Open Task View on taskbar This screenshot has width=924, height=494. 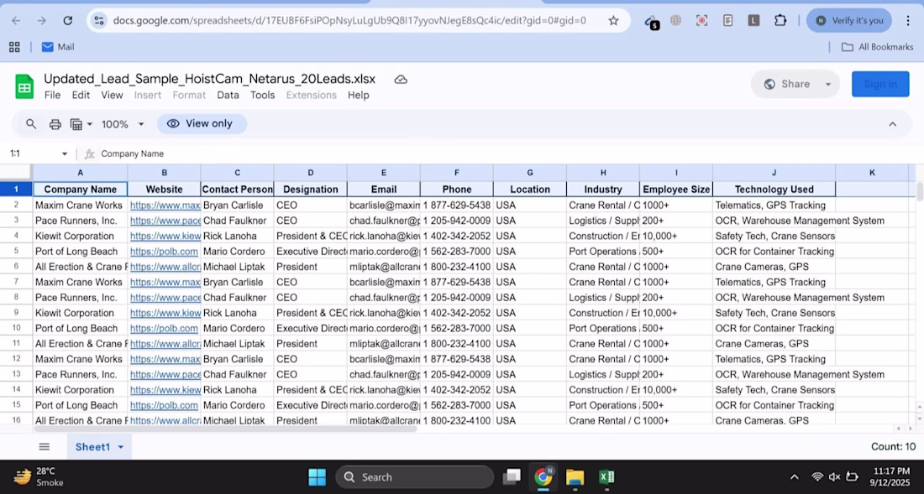pos(512,477)
